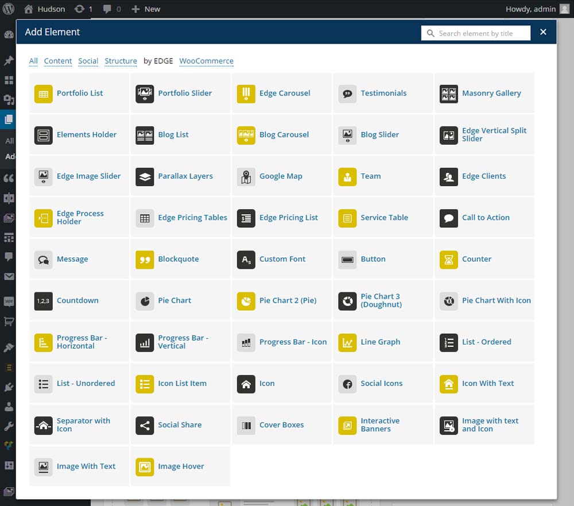This screenshot has width=574, height=506.
Task: Insert the Edge Pricing List element
Action: 282,217
